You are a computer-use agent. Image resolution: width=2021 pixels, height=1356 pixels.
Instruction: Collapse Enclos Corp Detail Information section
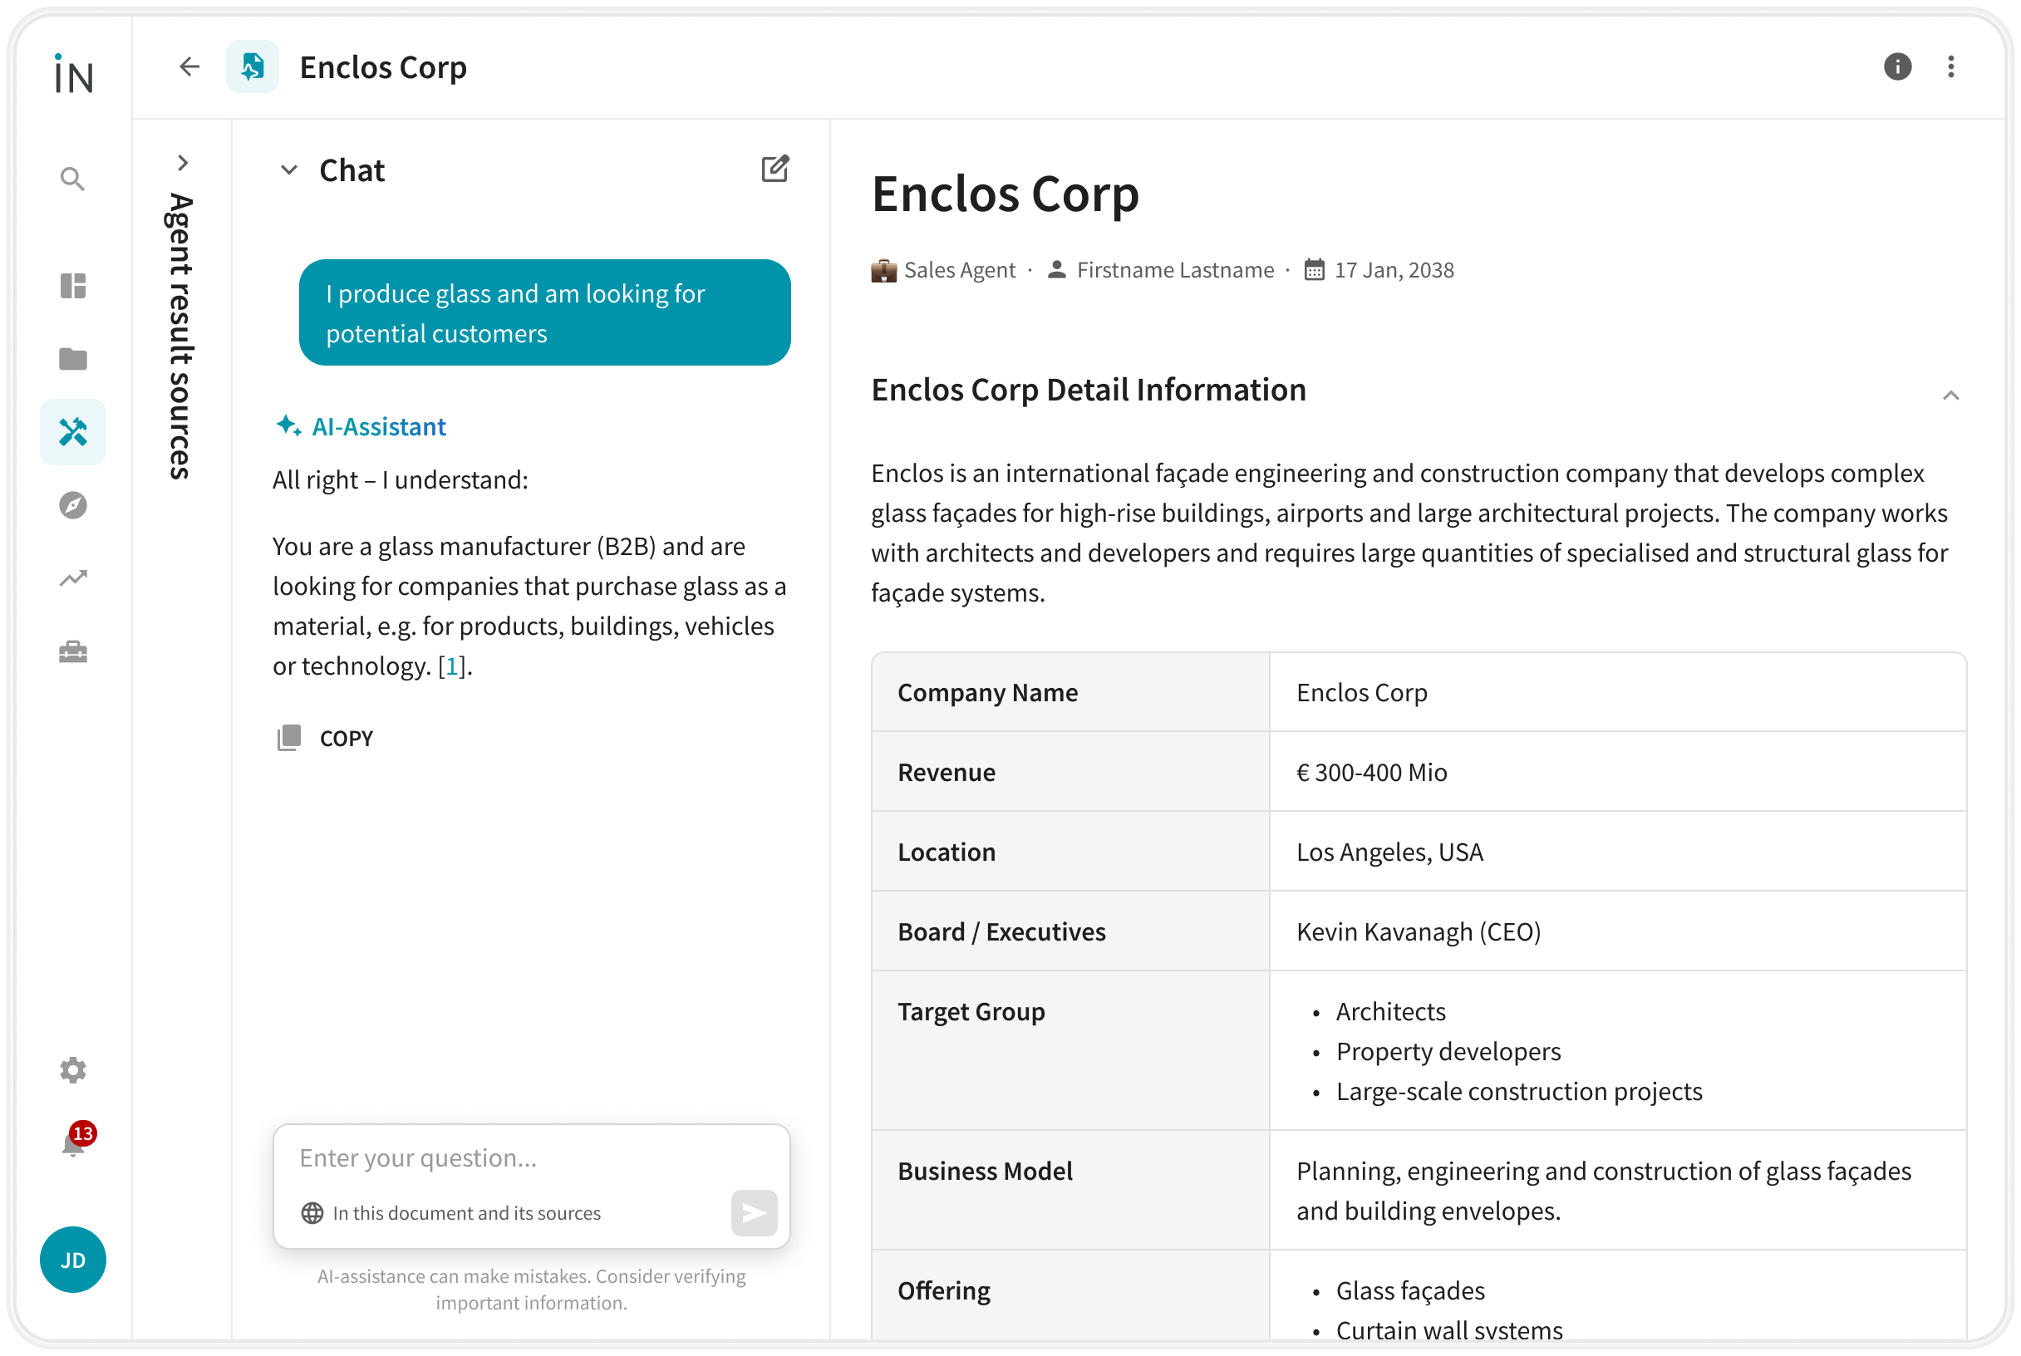[x=1950, y=395]
